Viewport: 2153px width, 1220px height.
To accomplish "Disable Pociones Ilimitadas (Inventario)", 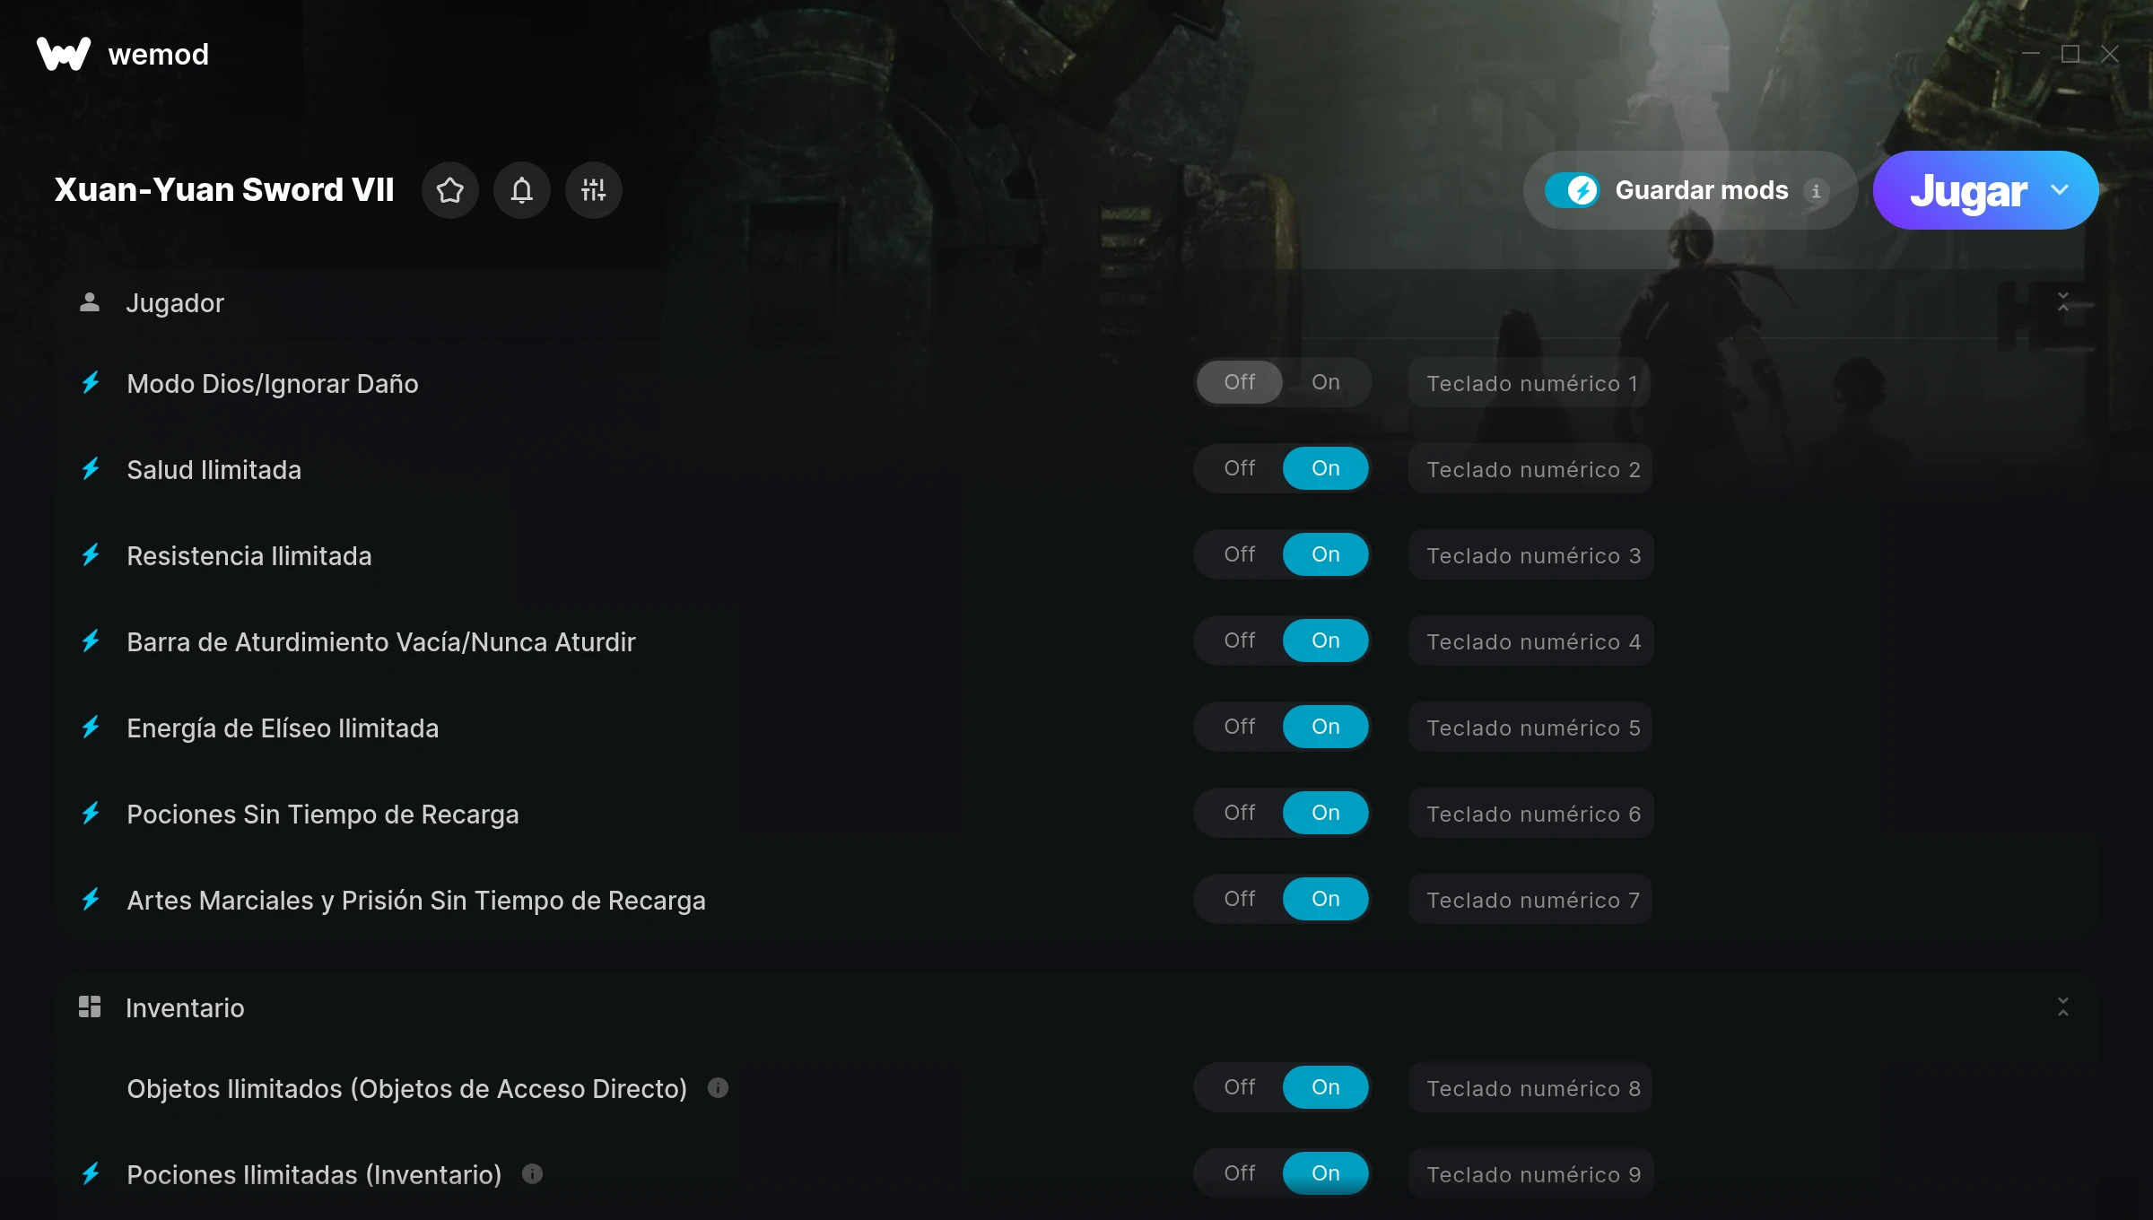I will click(x=1240, y=1173).
